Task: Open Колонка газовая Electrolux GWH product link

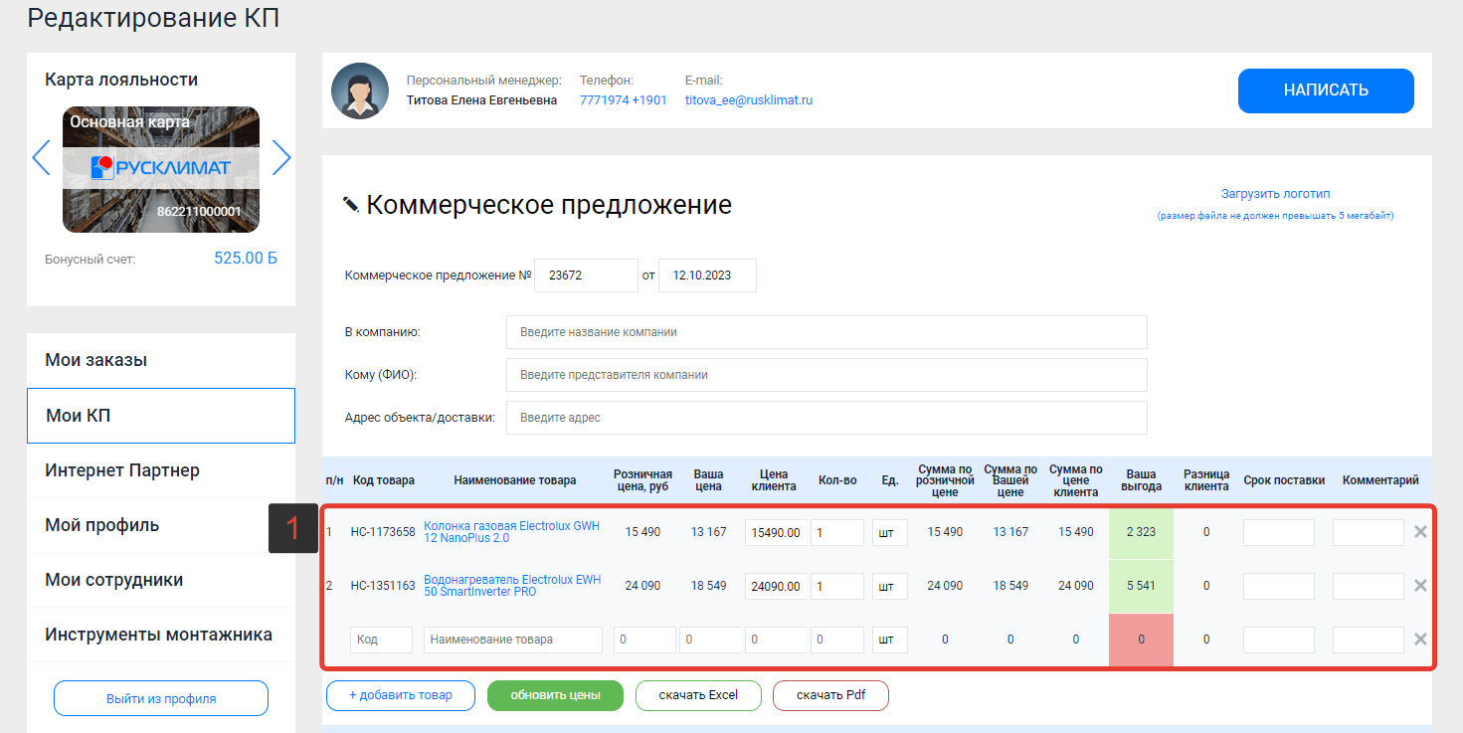Action: click(511, 532)
